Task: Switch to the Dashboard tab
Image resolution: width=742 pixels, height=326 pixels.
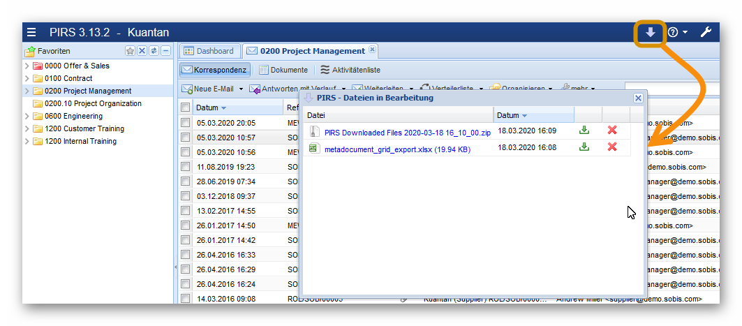Action: pos(209,51)
